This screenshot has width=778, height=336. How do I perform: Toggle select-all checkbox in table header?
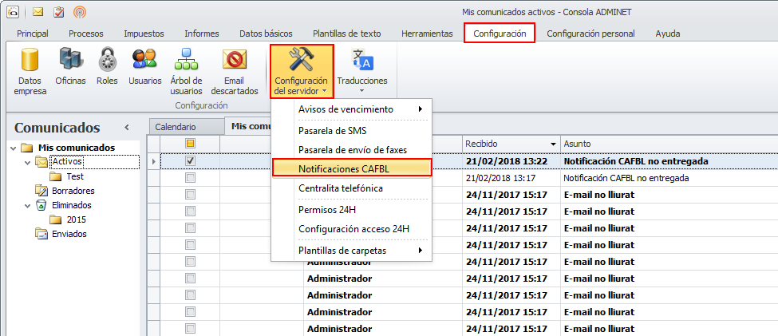190,144
